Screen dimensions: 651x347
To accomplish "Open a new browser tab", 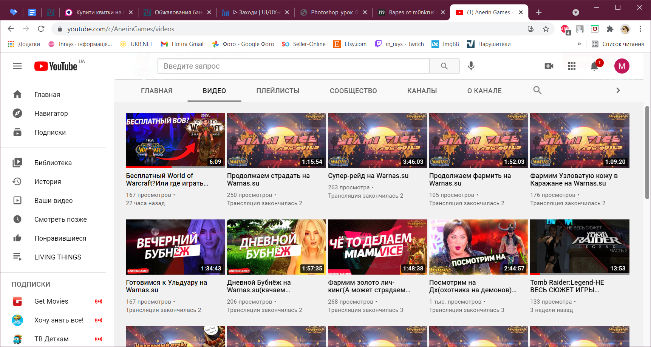I will coord(539,12).
